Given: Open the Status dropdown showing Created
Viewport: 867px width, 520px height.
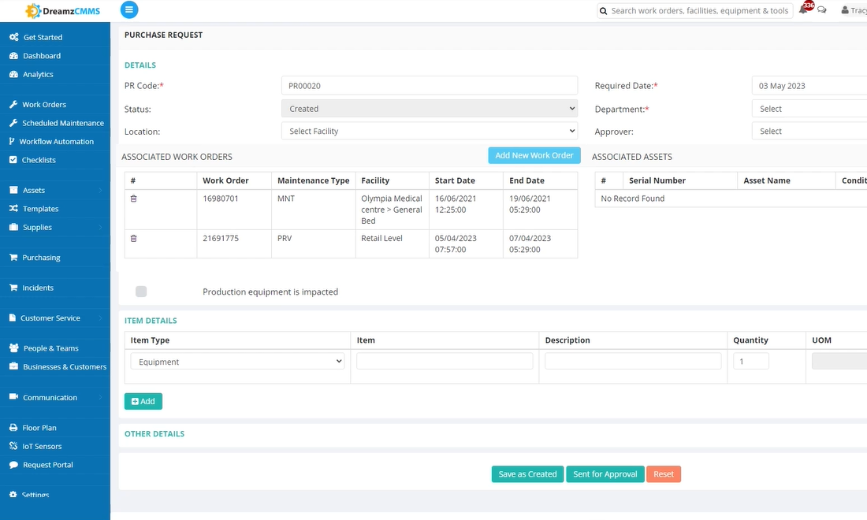Looking at the screenshot, I should pyautogui.click(x=430, y=108).
